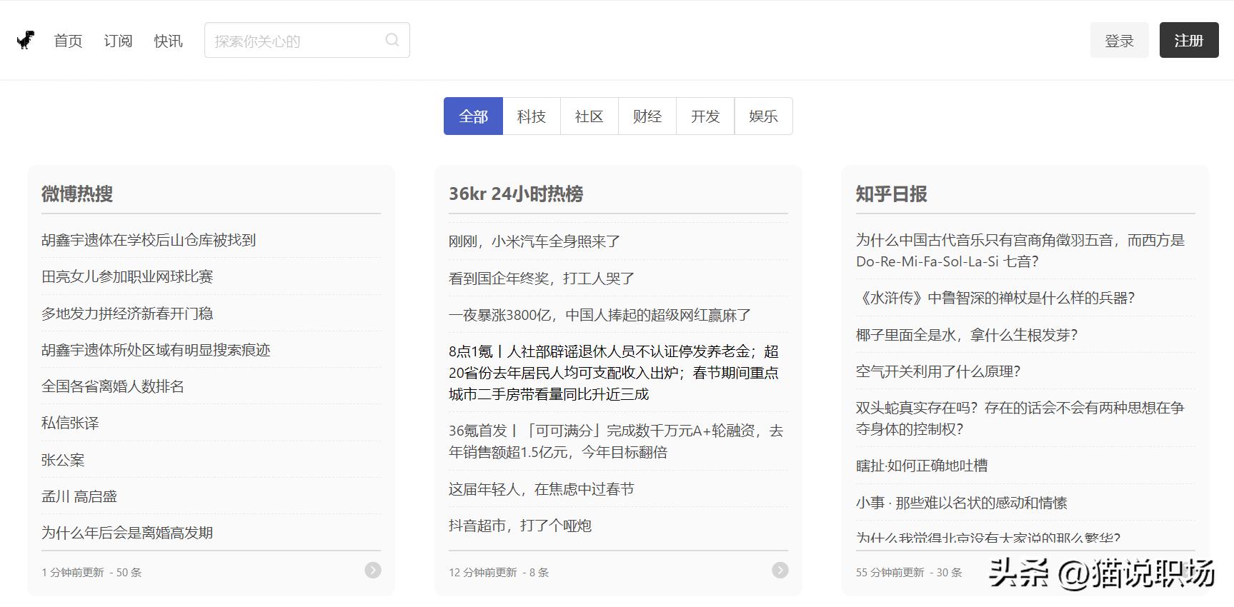
Task: Open 刚刚，小米汽车全身照来了
Action: tap(534, 241)
